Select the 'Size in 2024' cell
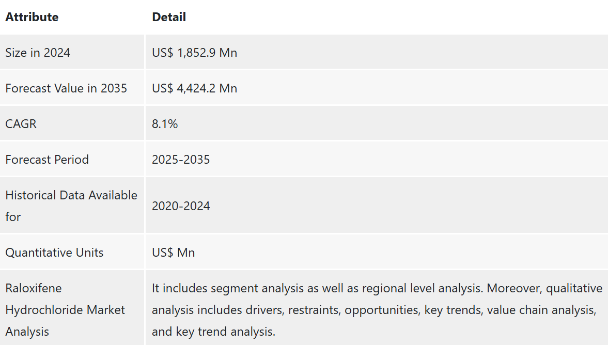This screenshot has width=608, height=345. pyautogui.click(x=38, y=53)
